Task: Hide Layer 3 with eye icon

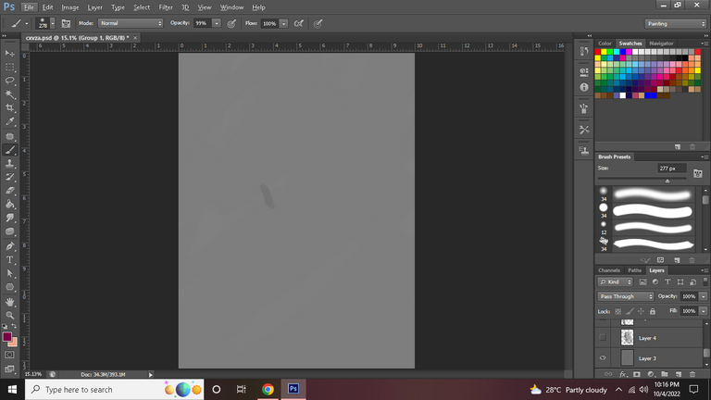Action: pos(602,357)
